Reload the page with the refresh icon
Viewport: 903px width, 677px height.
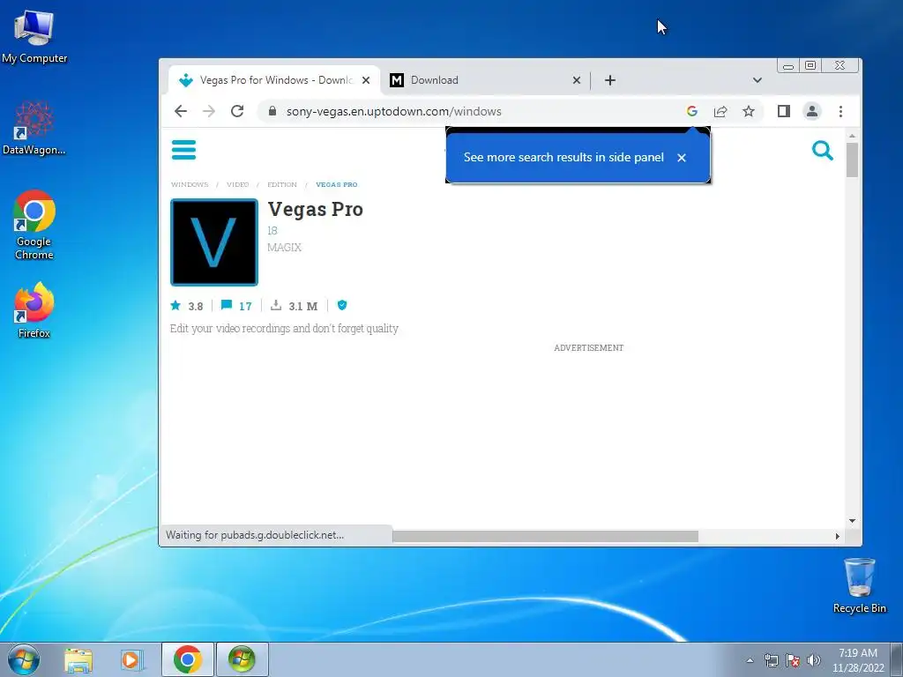237,111
